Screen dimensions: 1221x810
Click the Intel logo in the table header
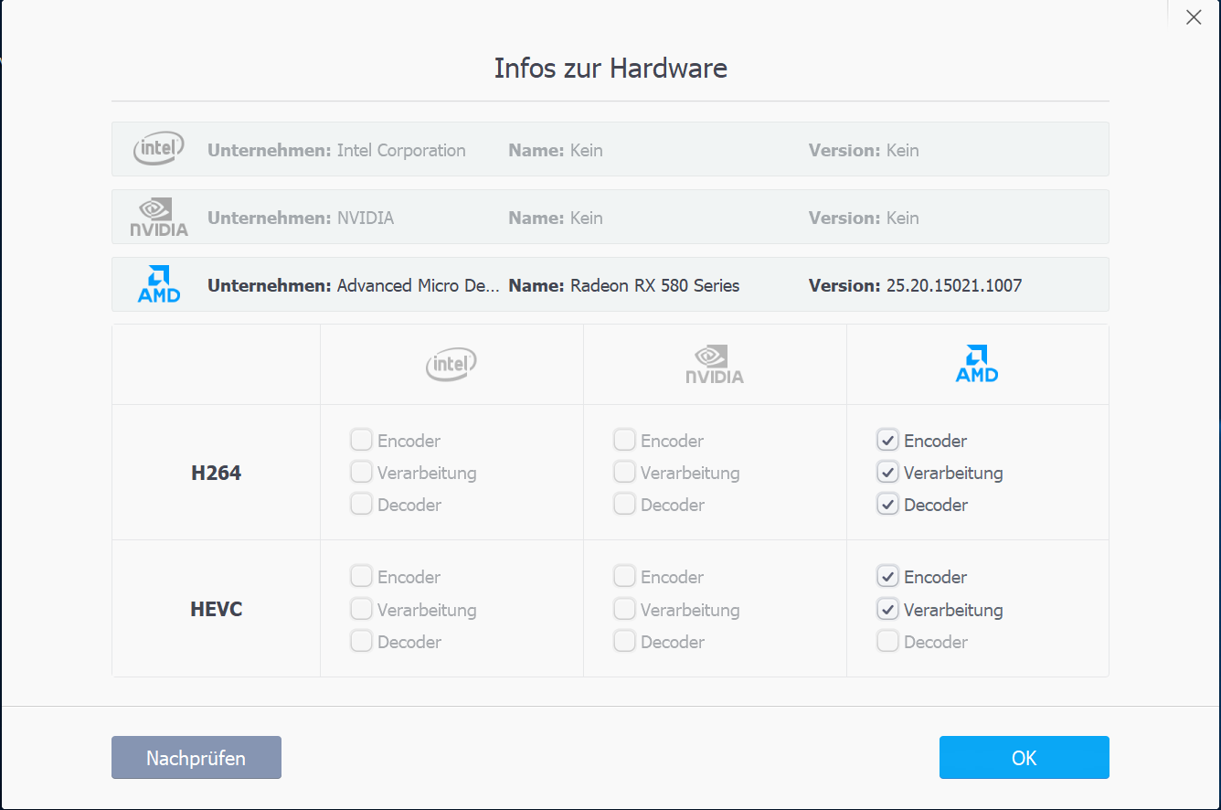point(451,365)
